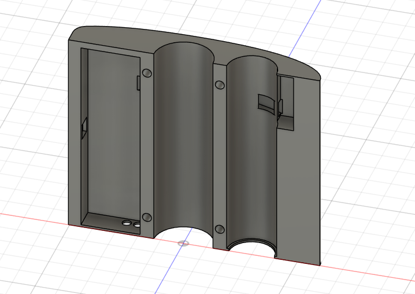
Task: Select the small recessed pocket at upper right
Action: (286, 104)
